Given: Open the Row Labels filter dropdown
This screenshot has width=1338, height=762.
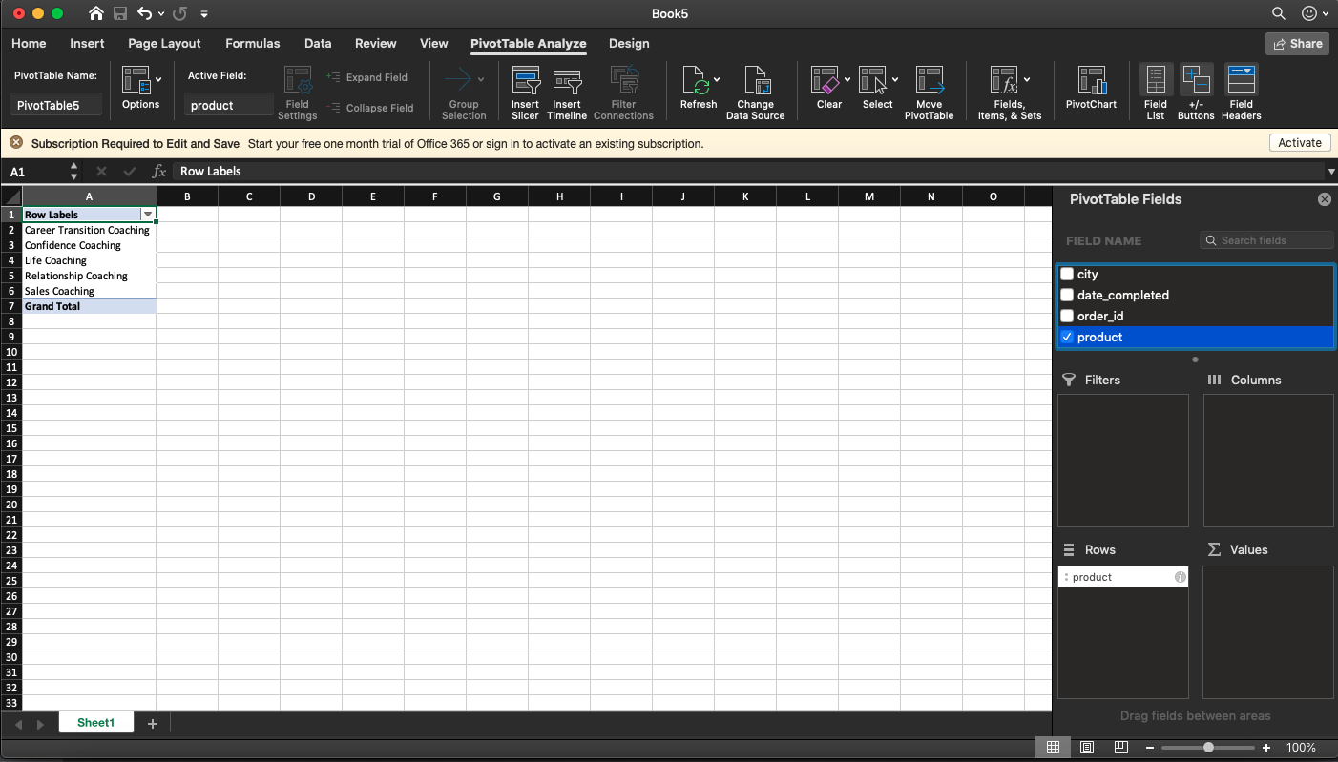Looking at the screenshot, I should tap(148, 215).
